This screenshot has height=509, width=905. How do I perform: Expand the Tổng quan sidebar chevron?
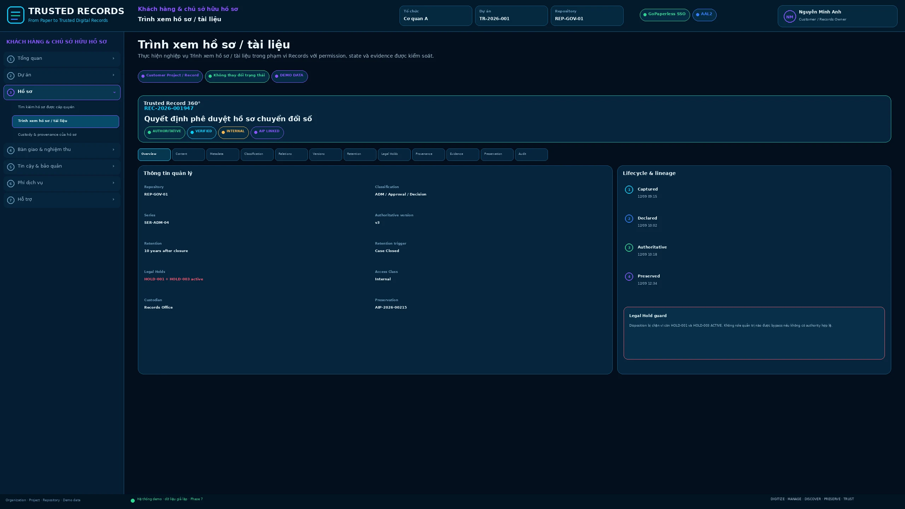click(113, 58)
